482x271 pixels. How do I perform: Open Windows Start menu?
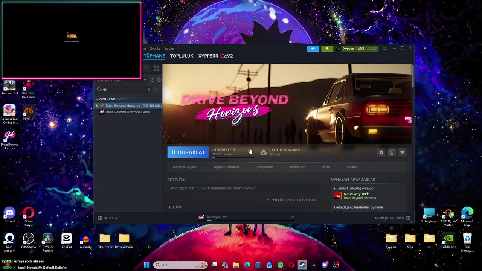tap(146, 265)
